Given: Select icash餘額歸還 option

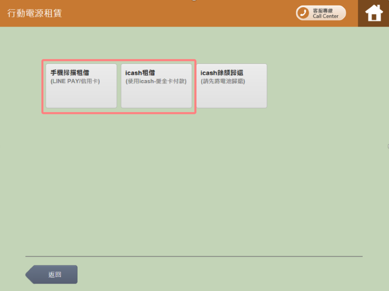Looking at the screenshot, I should [x=232, y=86].
